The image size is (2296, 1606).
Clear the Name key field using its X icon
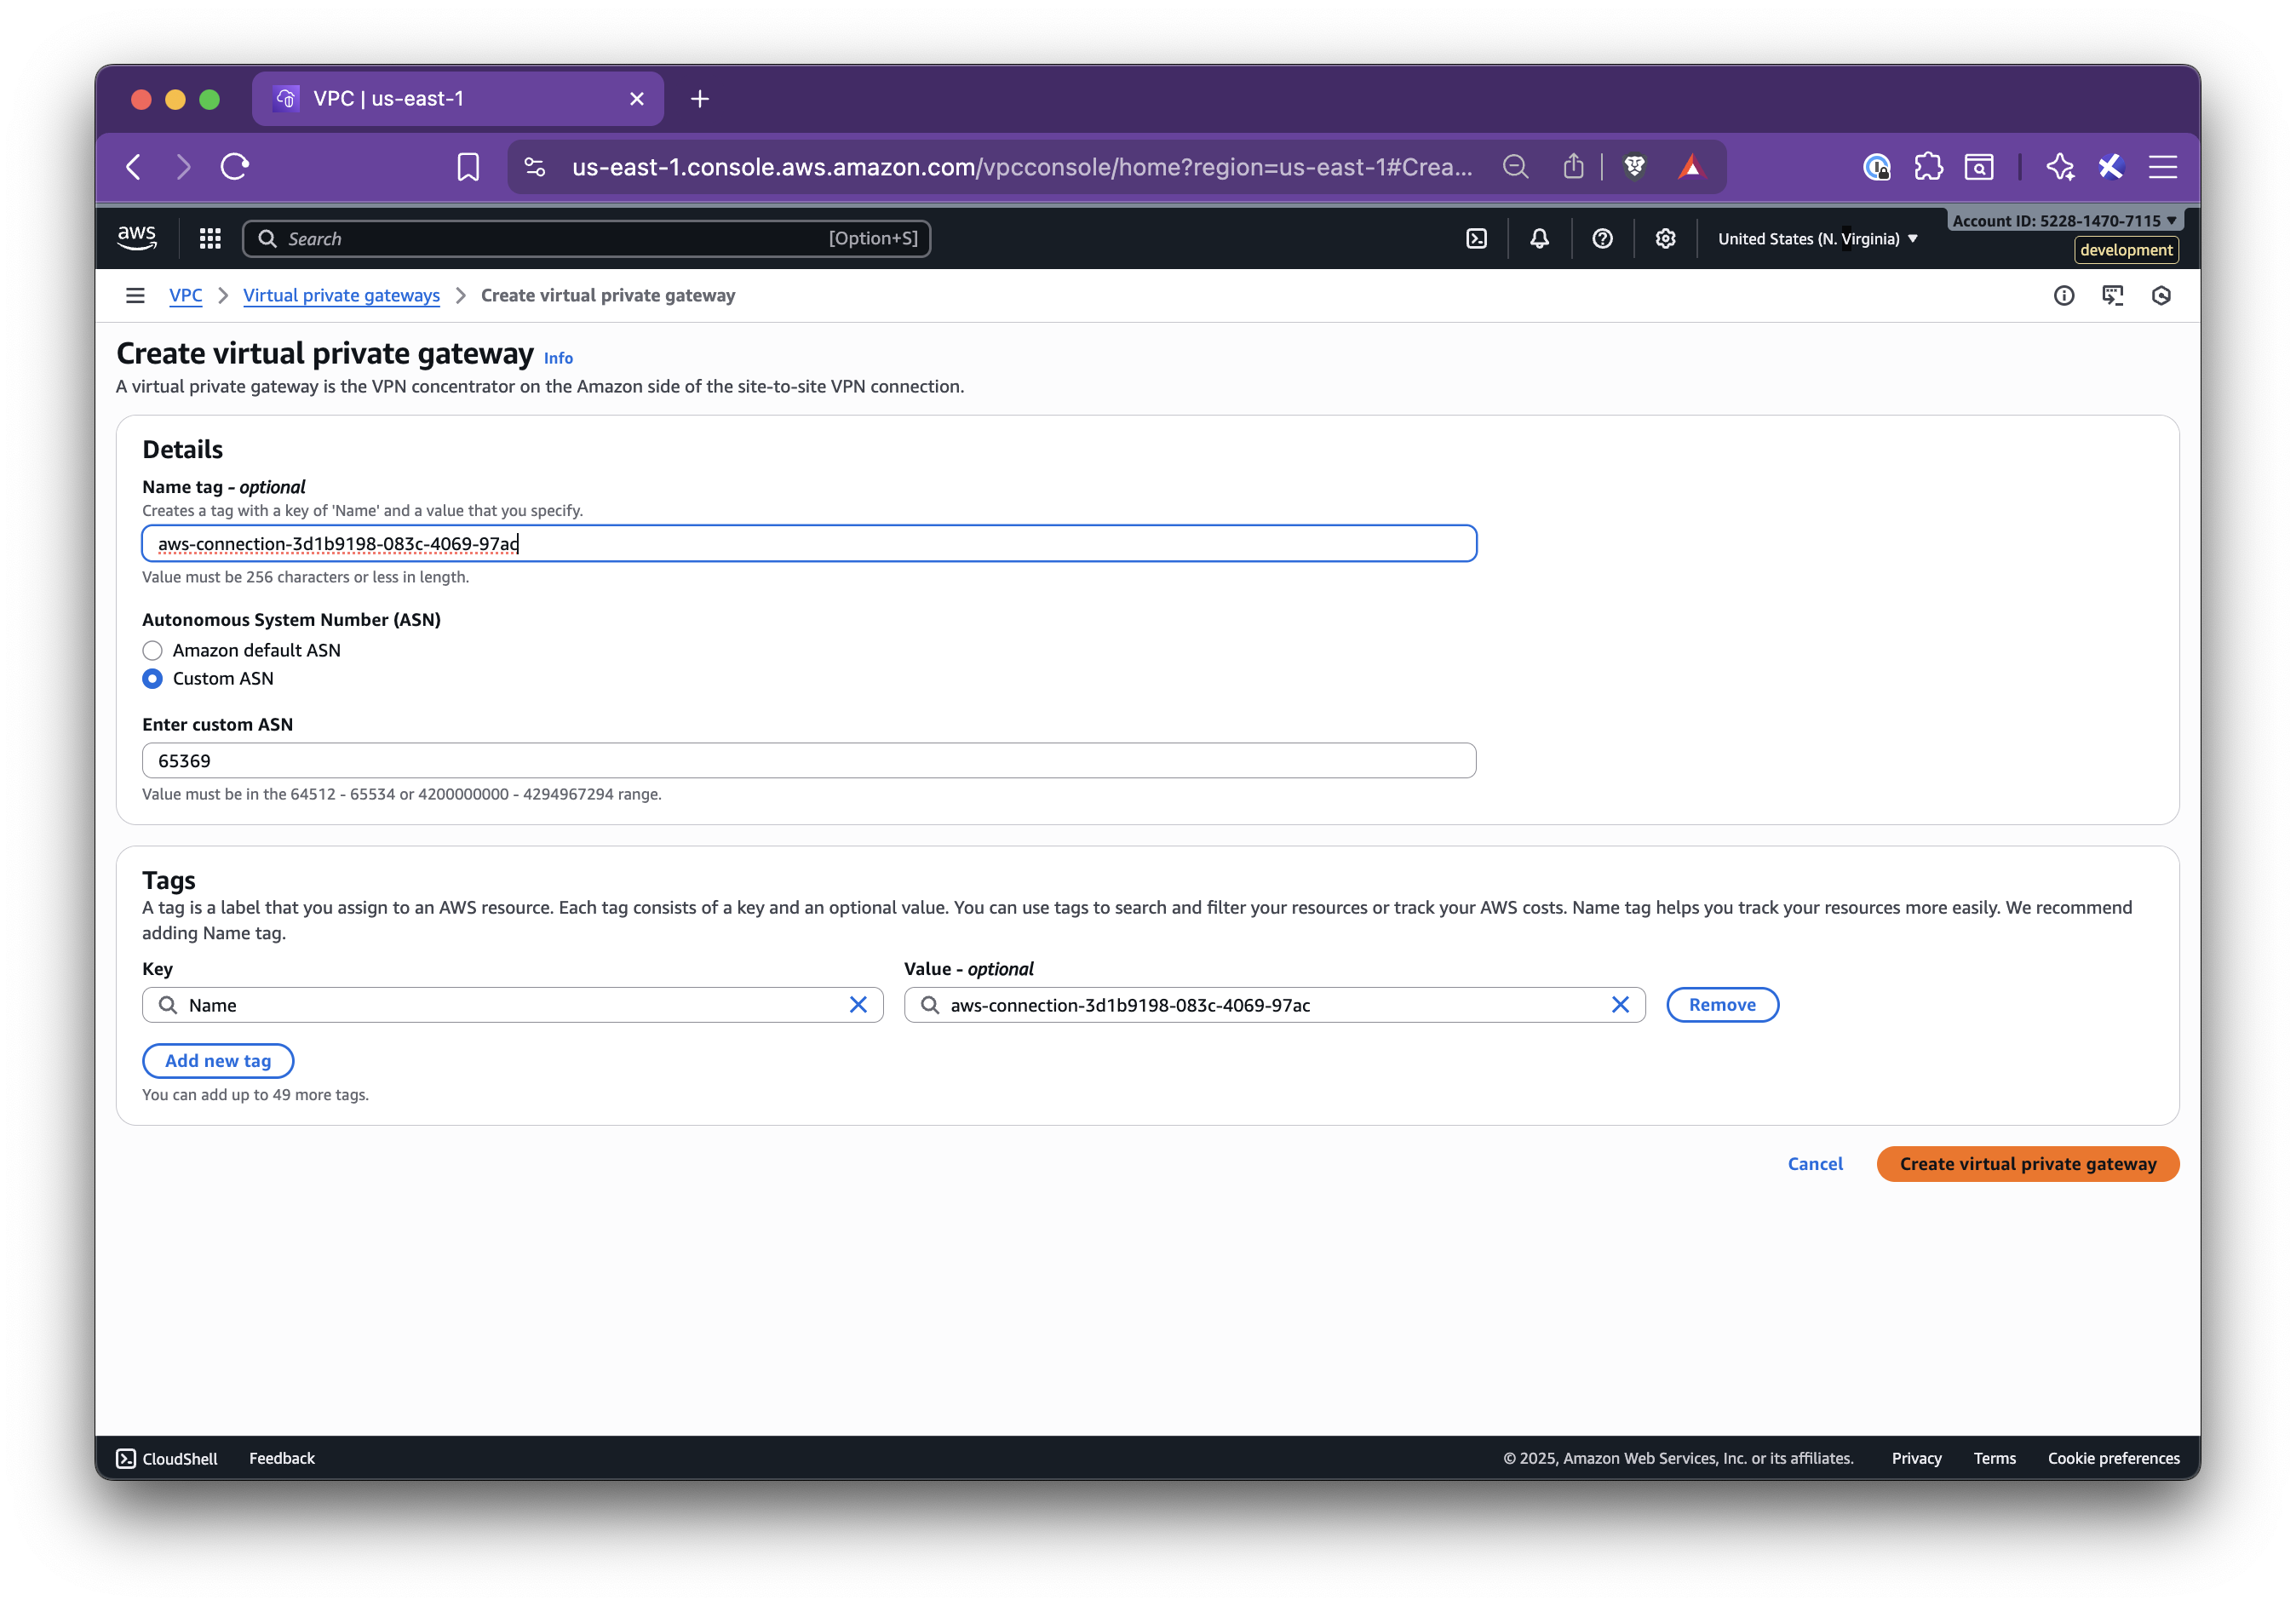(x=858, y=1004)
